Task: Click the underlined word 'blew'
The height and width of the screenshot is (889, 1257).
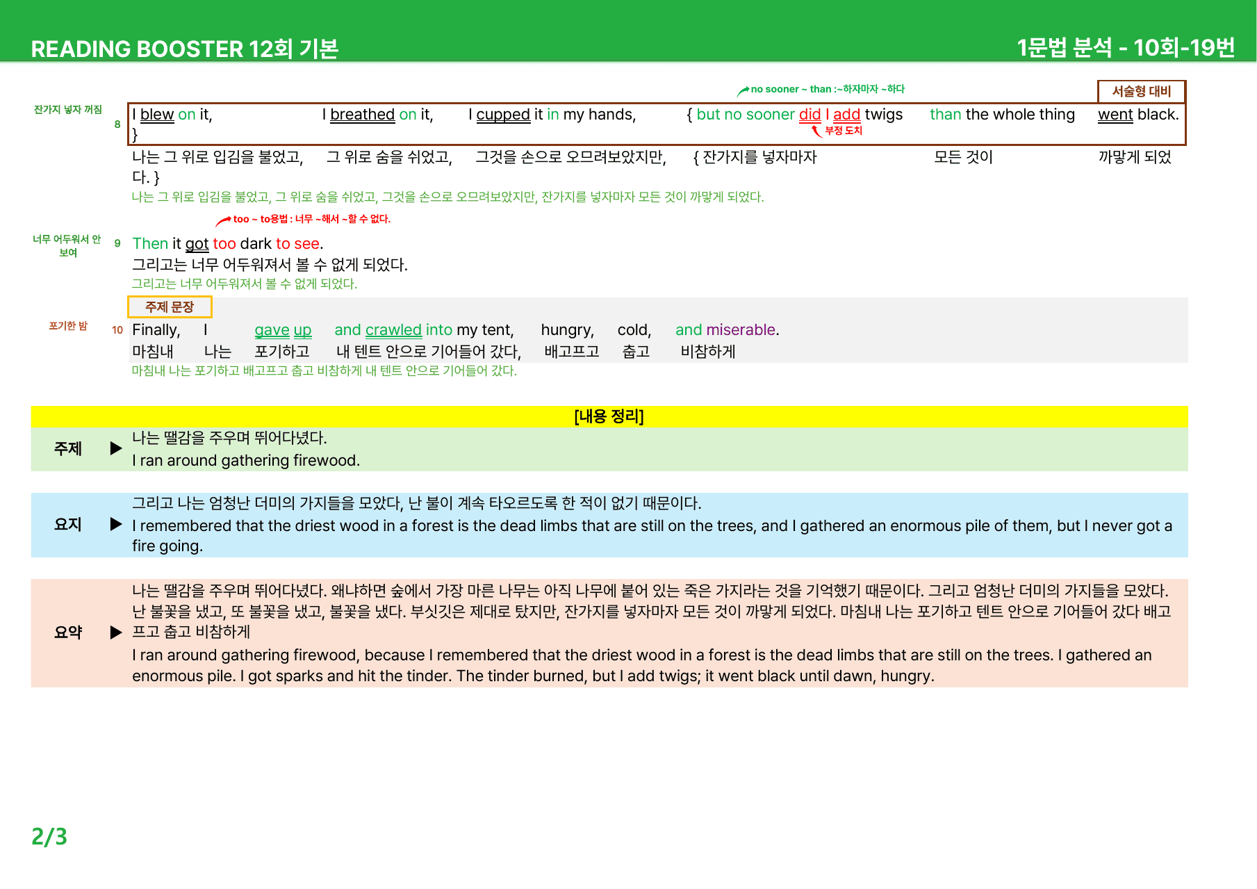Action: point(157,115)
